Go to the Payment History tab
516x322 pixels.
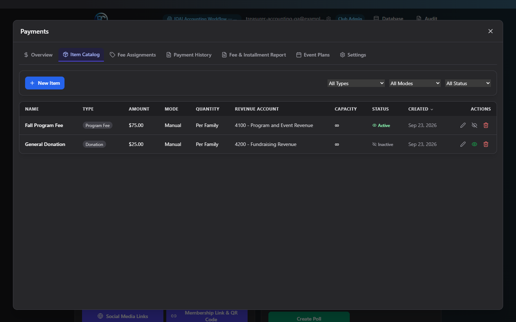(x=189, y=55)
